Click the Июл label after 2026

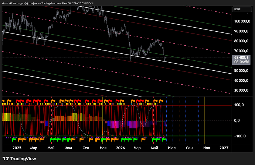point(172,148)
